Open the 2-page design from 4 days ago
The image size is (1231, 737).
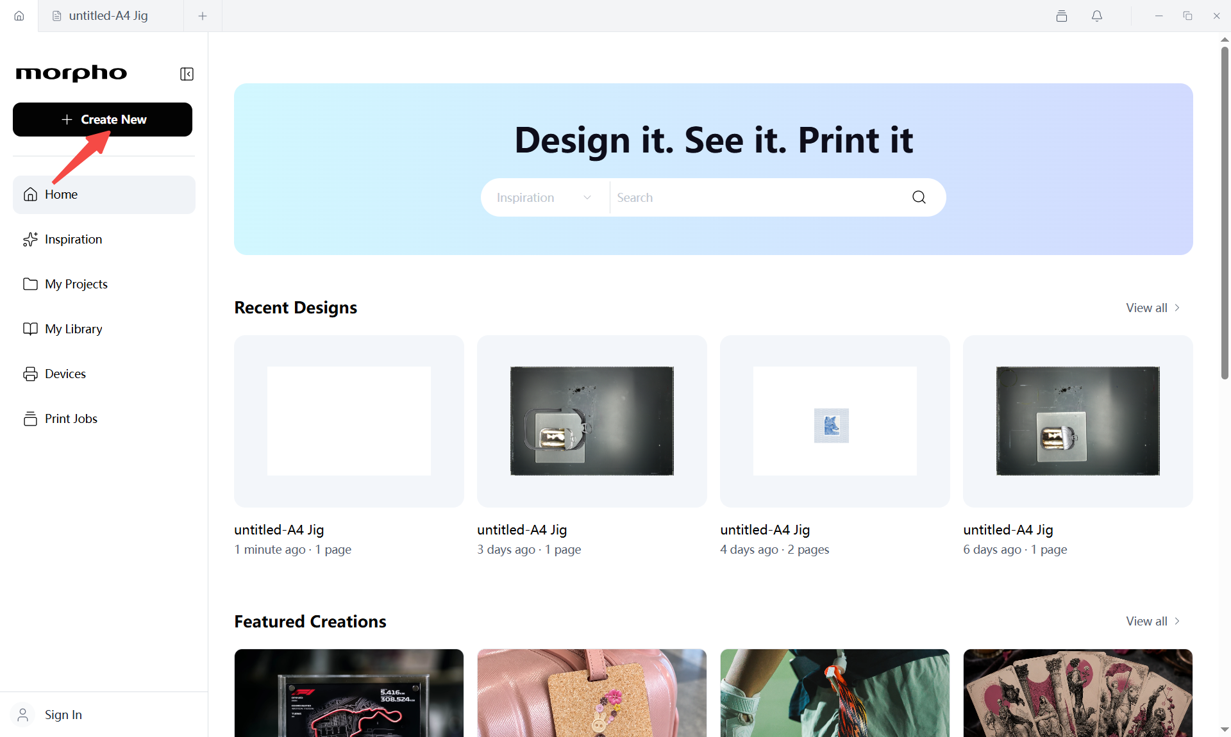click(x=835, y=421)
